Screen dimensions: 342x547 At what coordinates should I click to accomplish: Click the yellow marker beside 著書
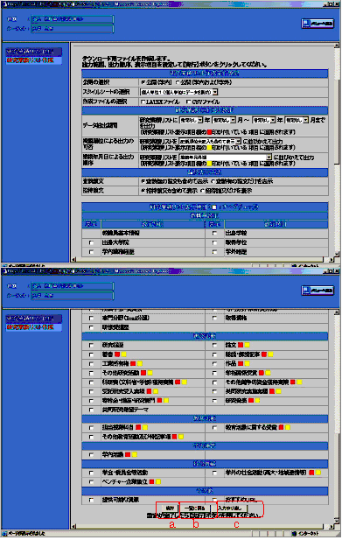coord(123,354)
